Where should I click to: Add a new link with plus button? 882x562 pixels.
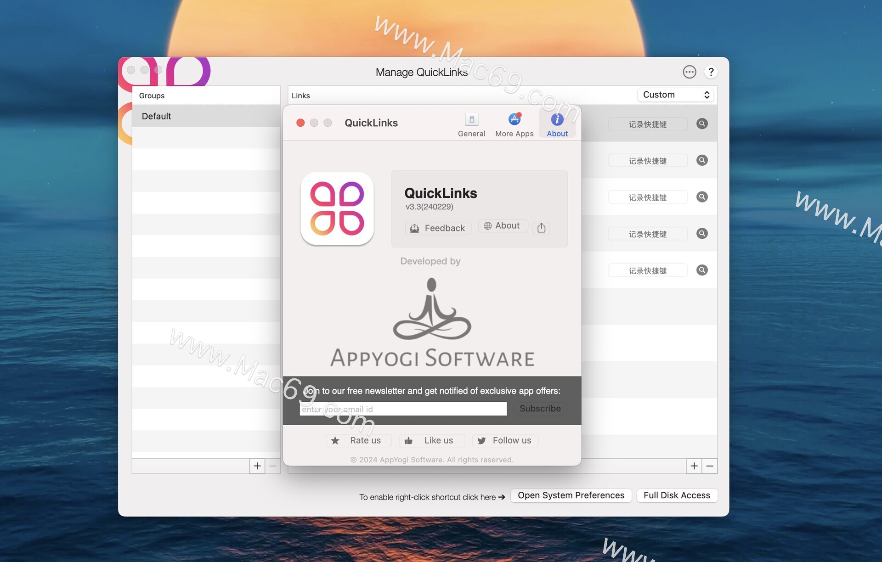coord(694,466)
